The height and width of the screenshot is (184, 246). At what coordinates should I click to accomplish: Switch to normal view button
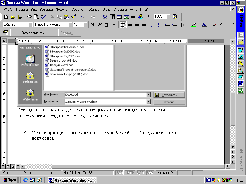[3, 166]
